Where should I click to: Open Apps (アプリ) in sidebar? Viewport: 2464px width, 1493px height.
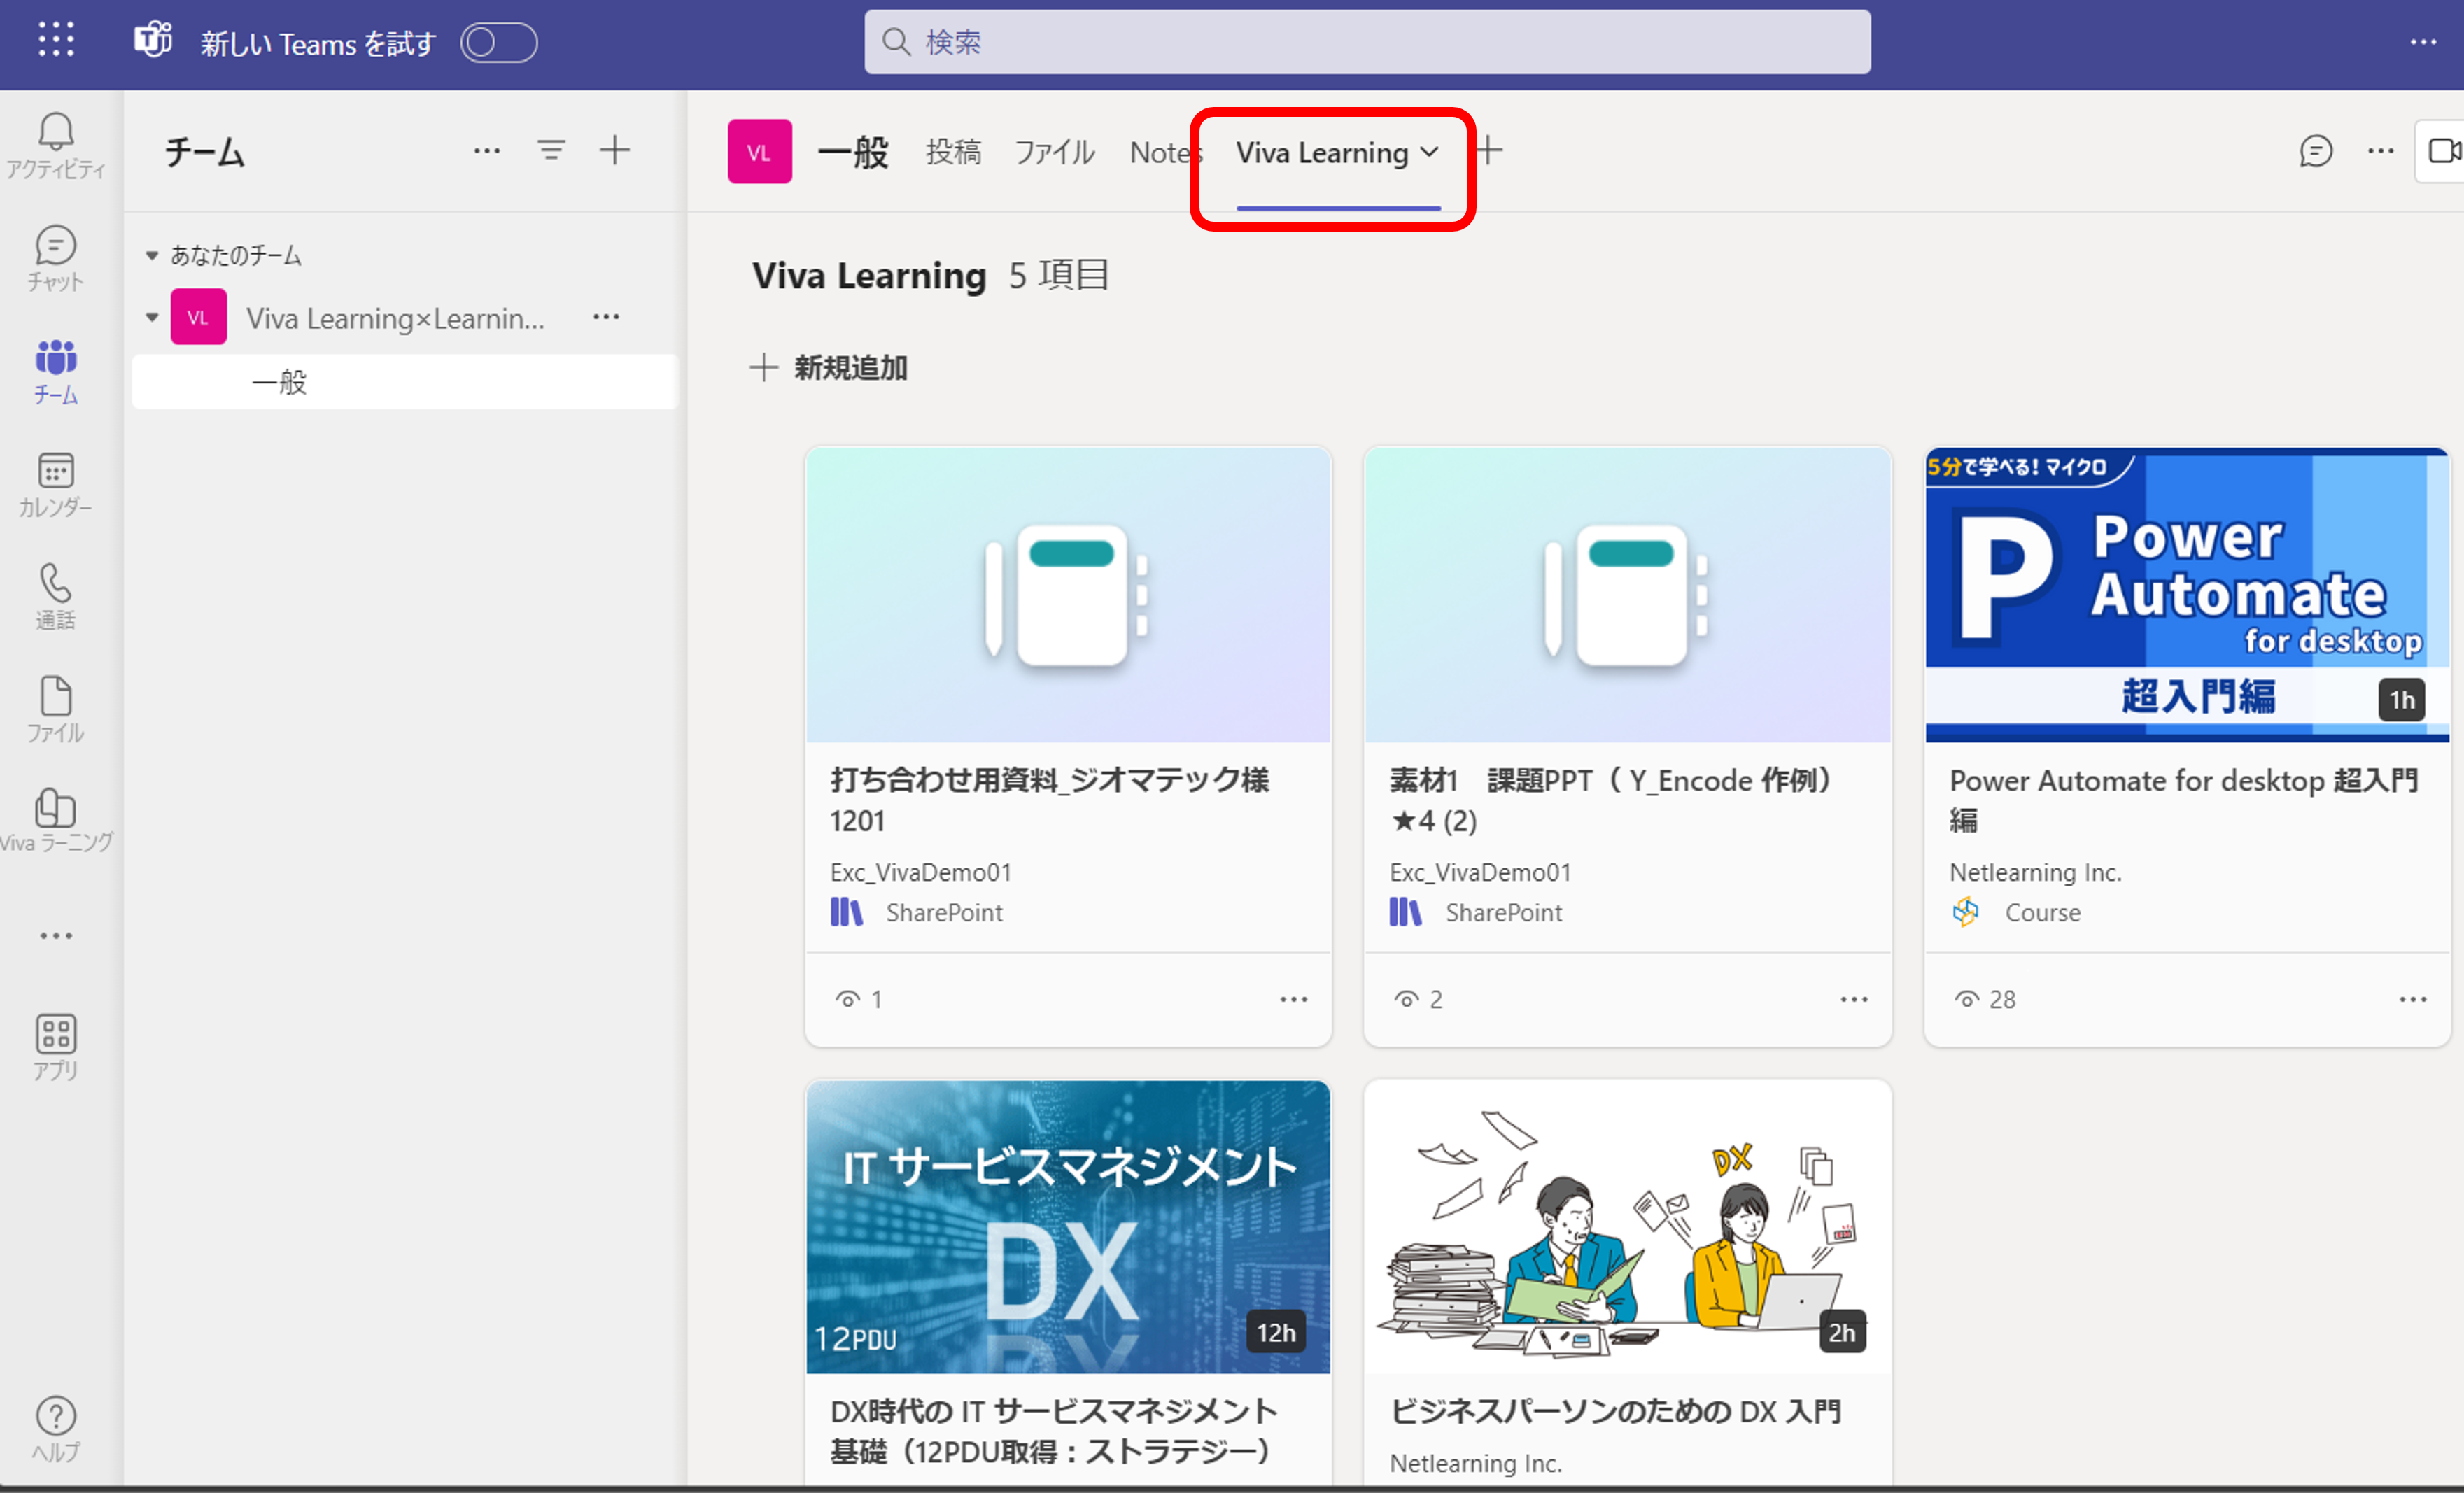click(56, 1047)
